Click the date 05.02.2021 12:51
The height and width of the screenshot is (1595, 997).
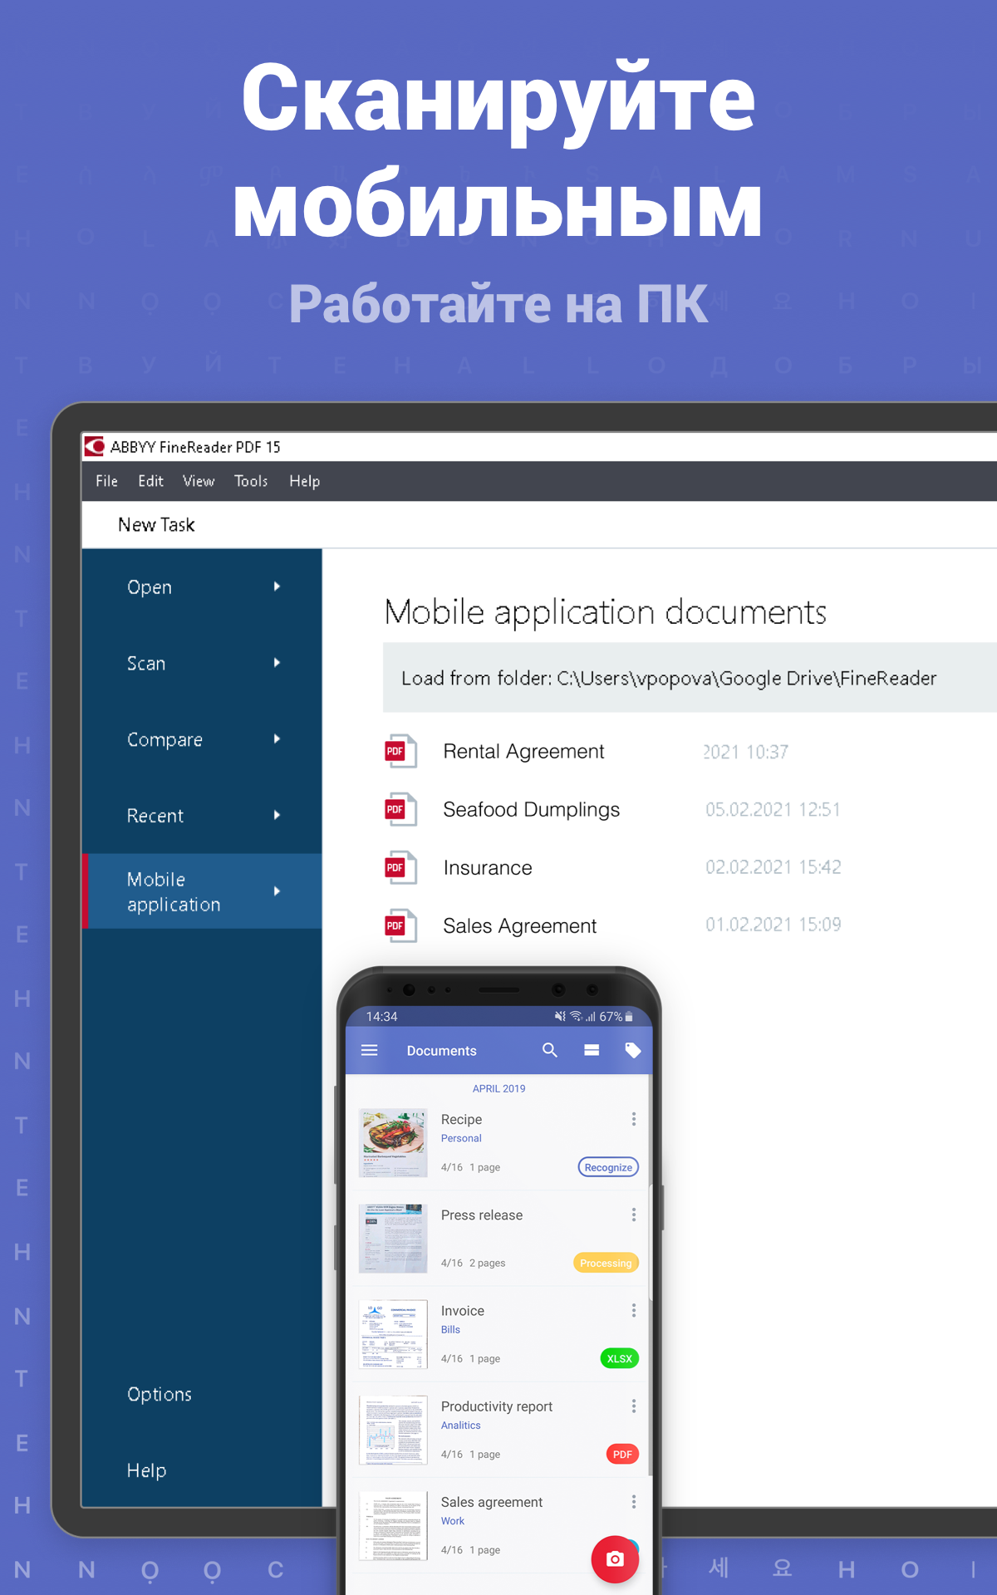(773, 809)
